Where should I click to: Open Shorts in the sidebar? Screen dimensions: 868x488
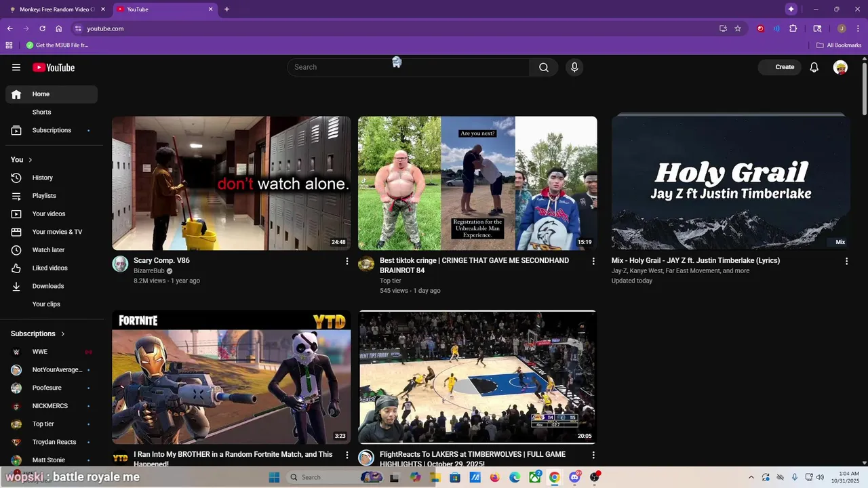[52, 112]
